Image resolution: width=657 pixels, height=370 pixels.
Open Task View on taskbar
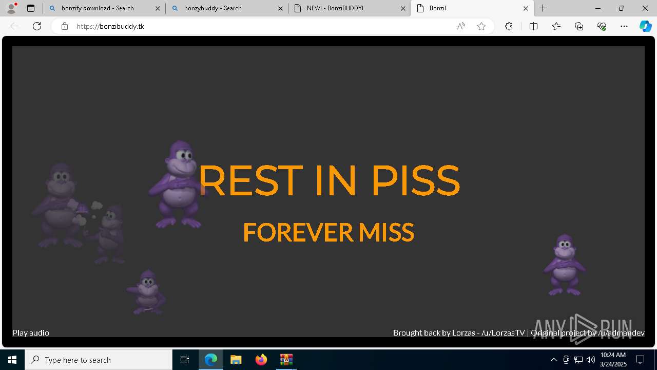[185, 360]
